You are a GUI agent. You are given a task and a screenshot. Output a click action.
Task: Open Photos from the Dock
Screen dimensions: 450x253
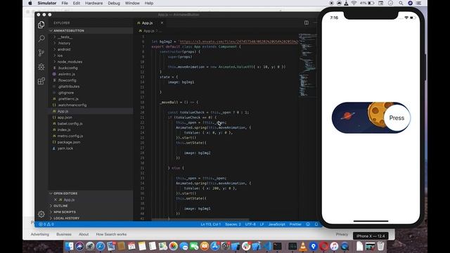click(x=174, y=246)
